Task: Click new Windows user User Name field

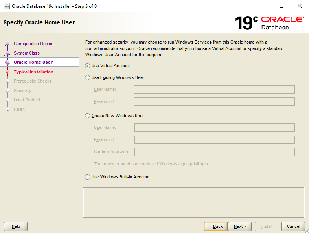Action: click(x=215, y=127)
